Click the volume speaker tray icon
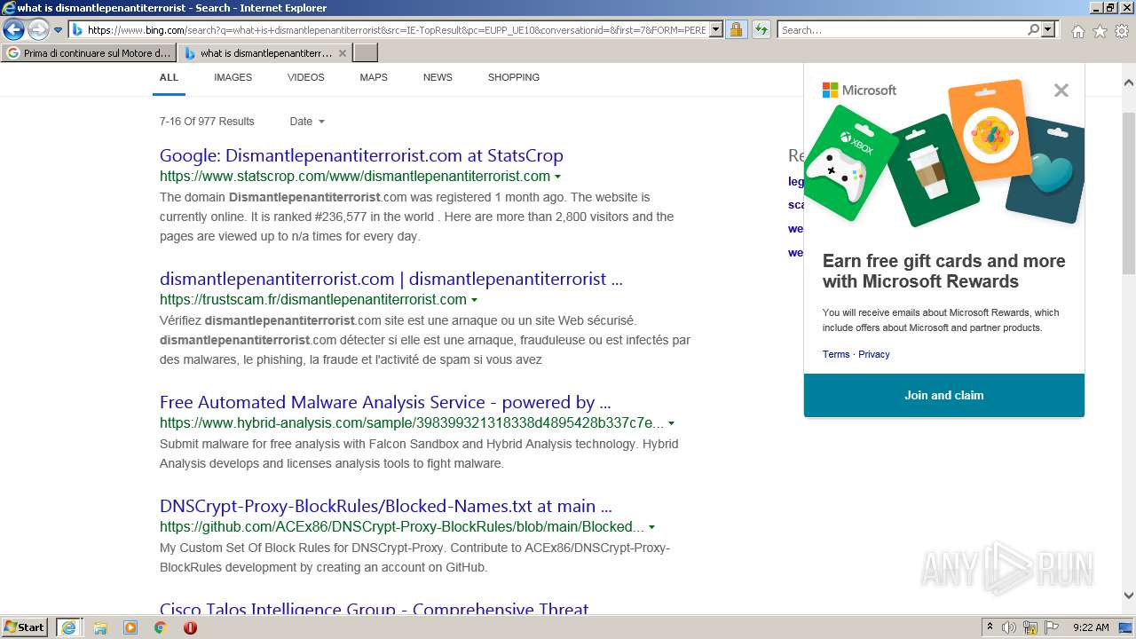 pos(1009,627)
